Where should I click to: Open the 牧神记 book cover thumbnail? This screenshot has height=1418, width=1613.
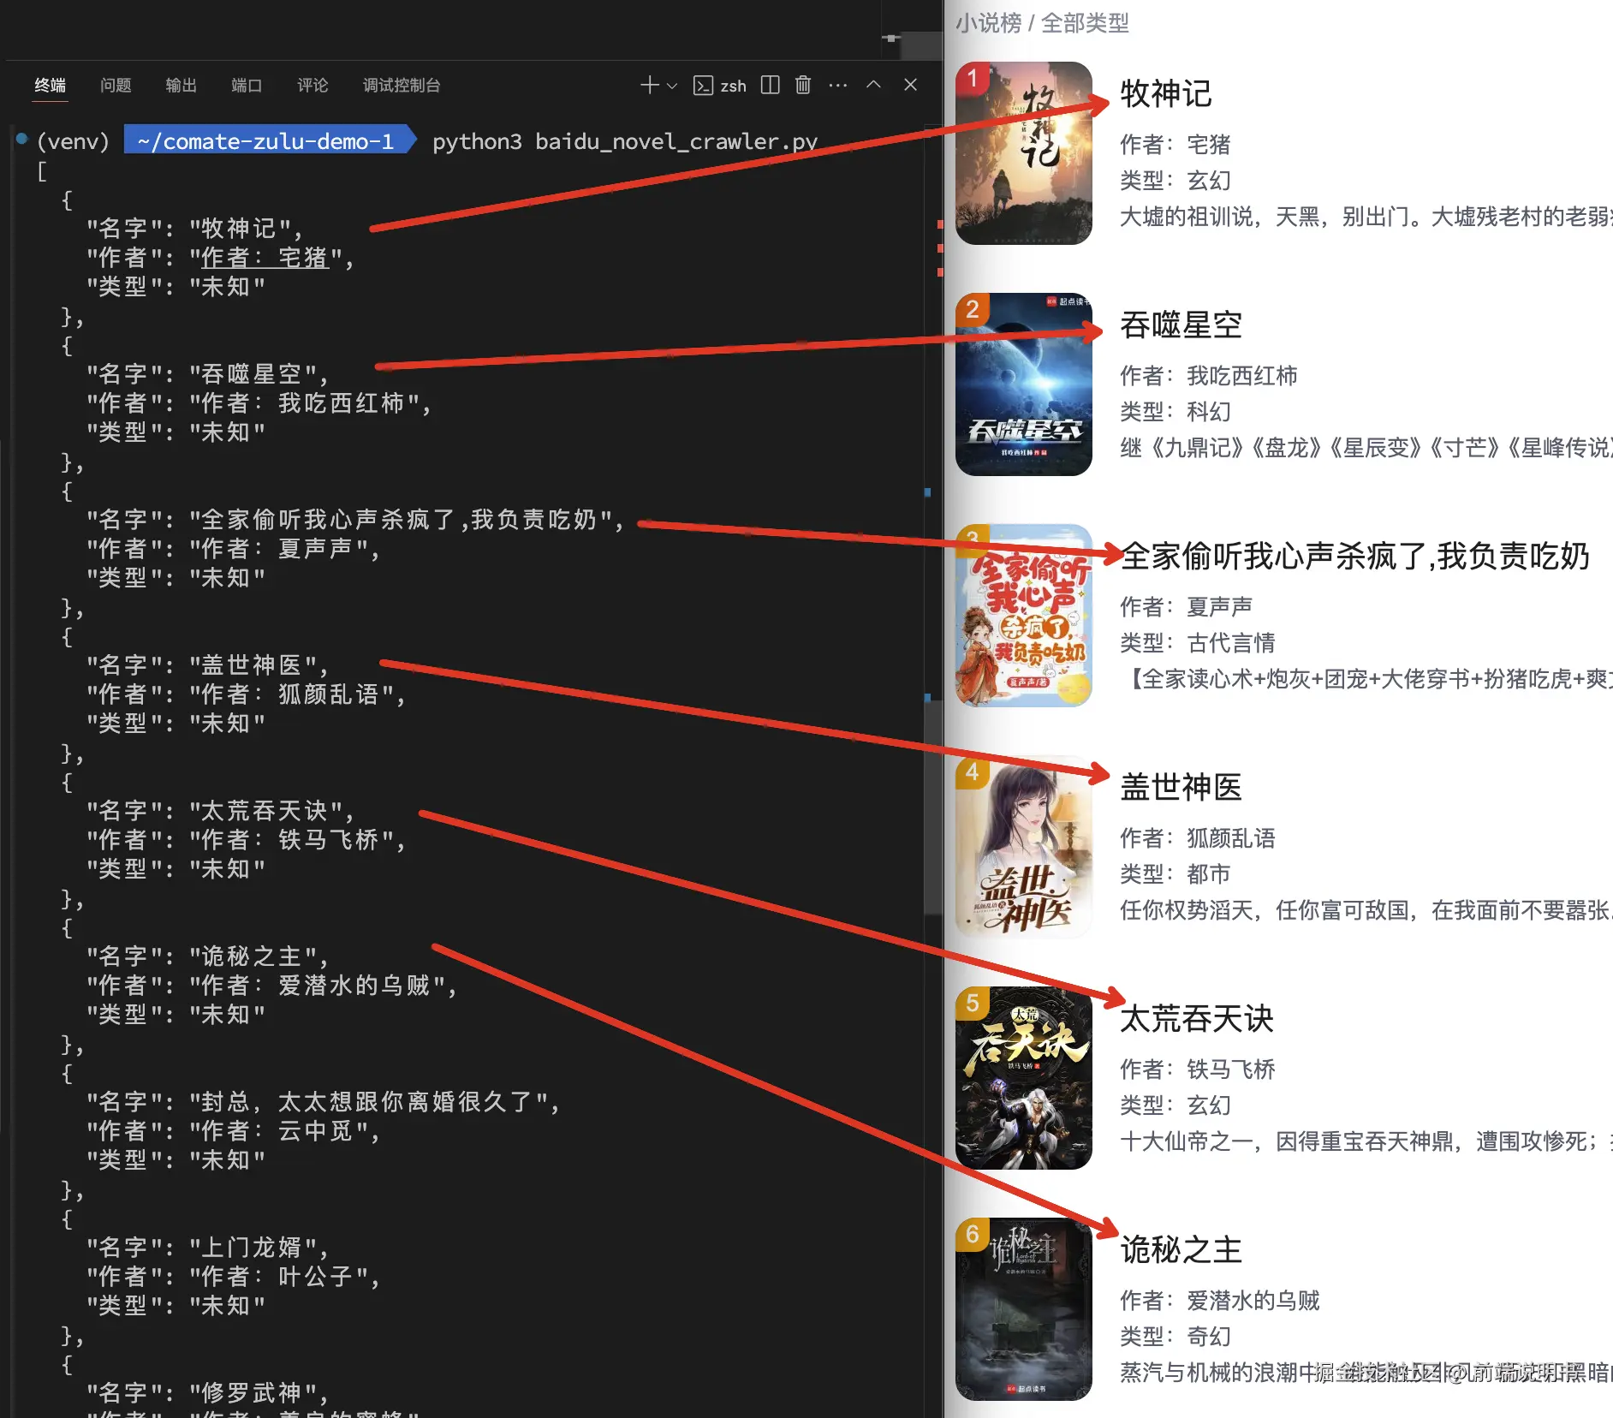tap(1023, 153)
